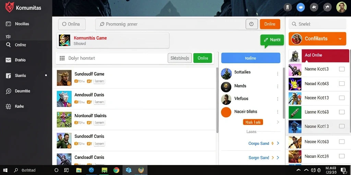Check the Neoee Kct63 checkbox
The height and width of the screenshot is (175, 351).
click(342, 142)
